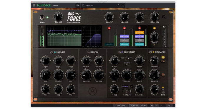206x109 pixels.
Task: Toggle the EQUALIZER section power switch
Action: tap(51, 52)
